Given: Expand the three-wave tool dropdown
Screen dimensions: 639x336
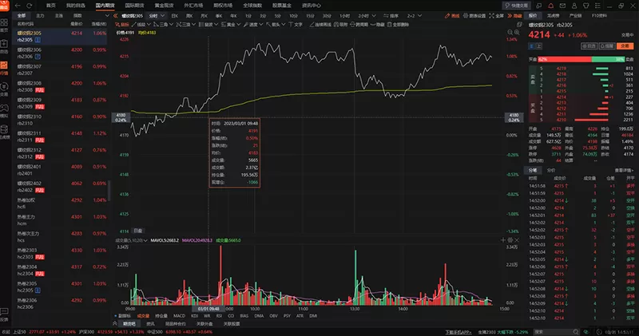Looking at the screenshot, I should [x=193, y=25].
